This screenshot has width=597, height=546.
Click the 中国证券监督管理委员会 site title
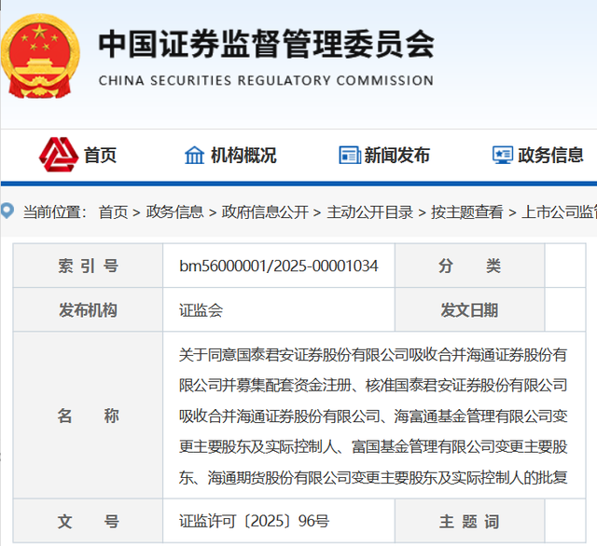tap(266, 44)
